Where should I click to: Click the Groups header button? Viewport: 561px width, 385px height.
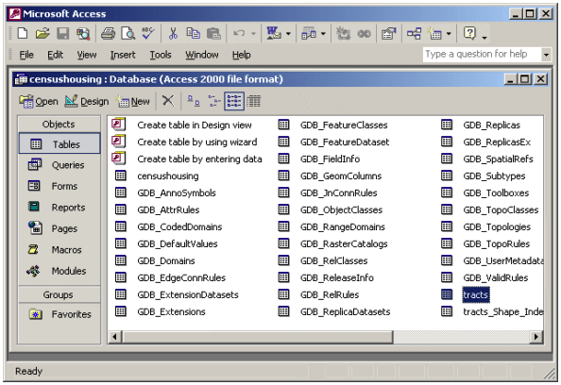59,294
